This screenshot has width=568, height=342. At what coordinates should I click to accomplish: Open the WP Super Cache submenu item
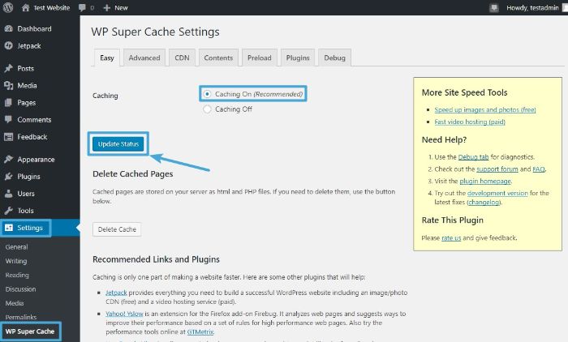tap(30, 331)
